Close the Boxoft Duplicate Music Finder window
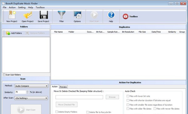Image resolution: width=188 pixels, height=114 pixels. click(x=183, y=3)
